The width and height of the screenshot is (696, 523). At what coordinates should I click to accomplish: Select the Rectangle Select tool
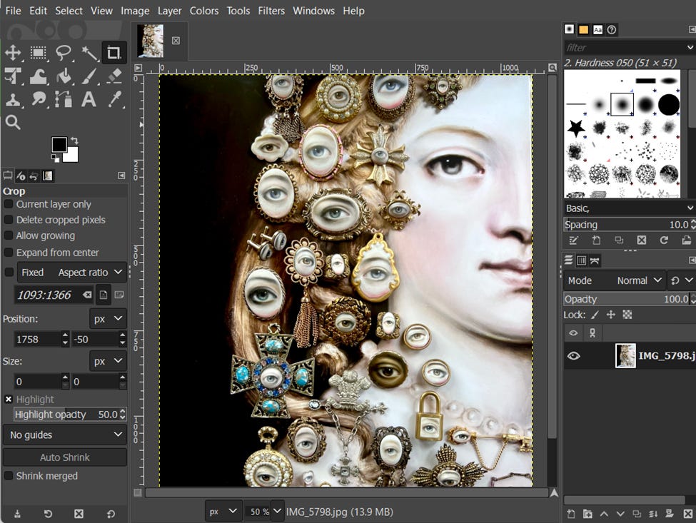(38, 53)
